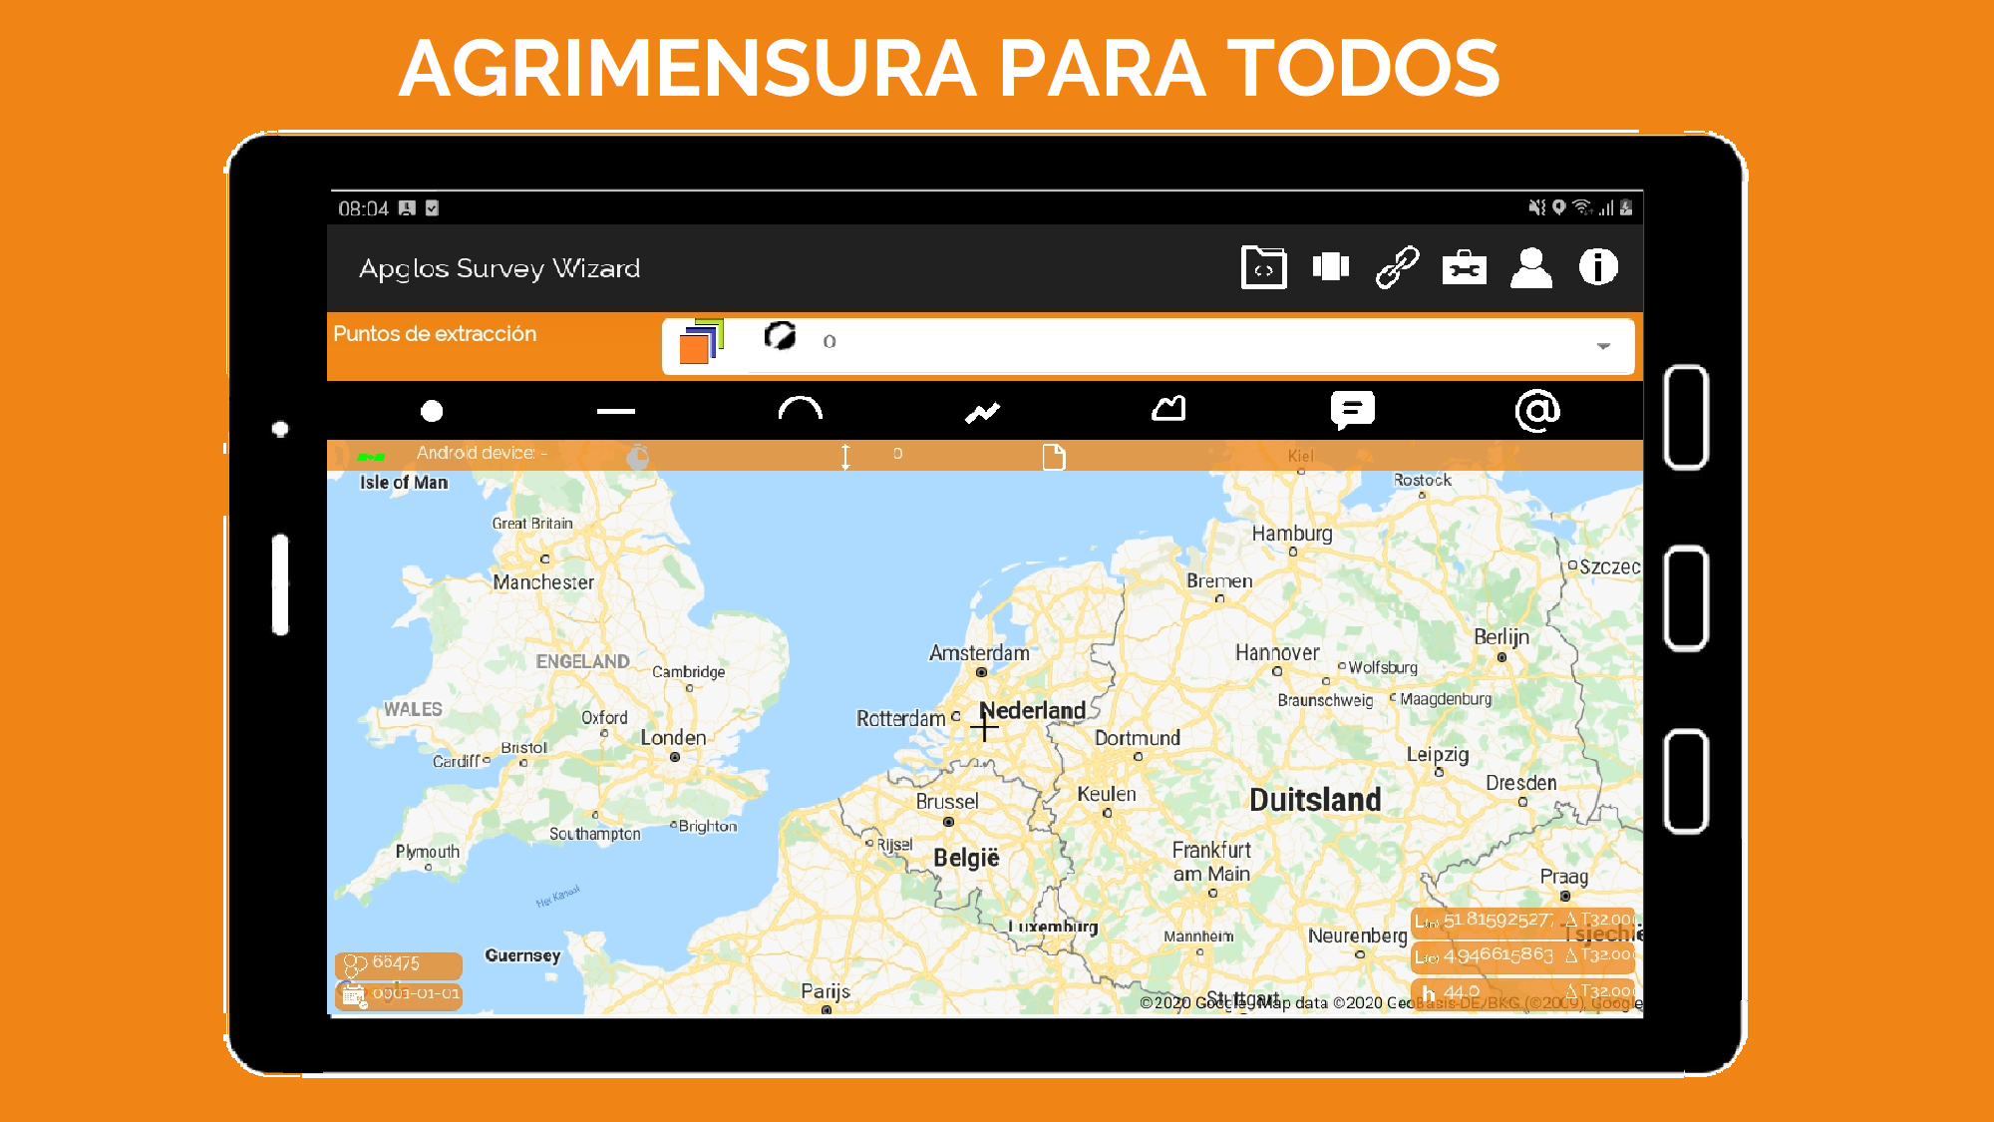Tap the Manchester label on map
The width and height of the screenshot is (1994, 1122).
[x=543, y=582]
